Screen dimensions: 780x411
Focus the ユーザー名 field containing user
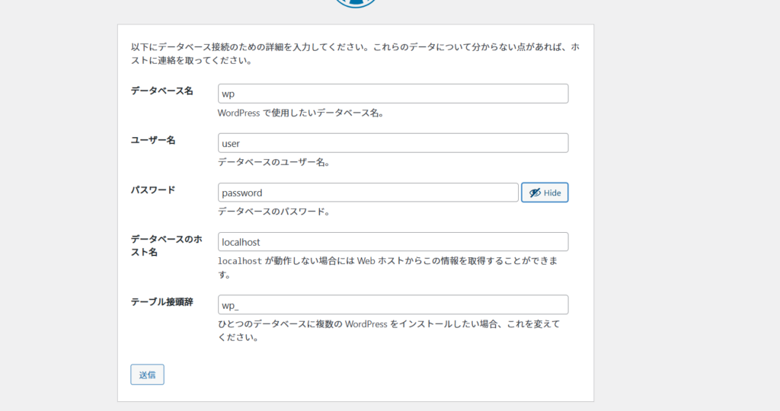coord(393,143)
